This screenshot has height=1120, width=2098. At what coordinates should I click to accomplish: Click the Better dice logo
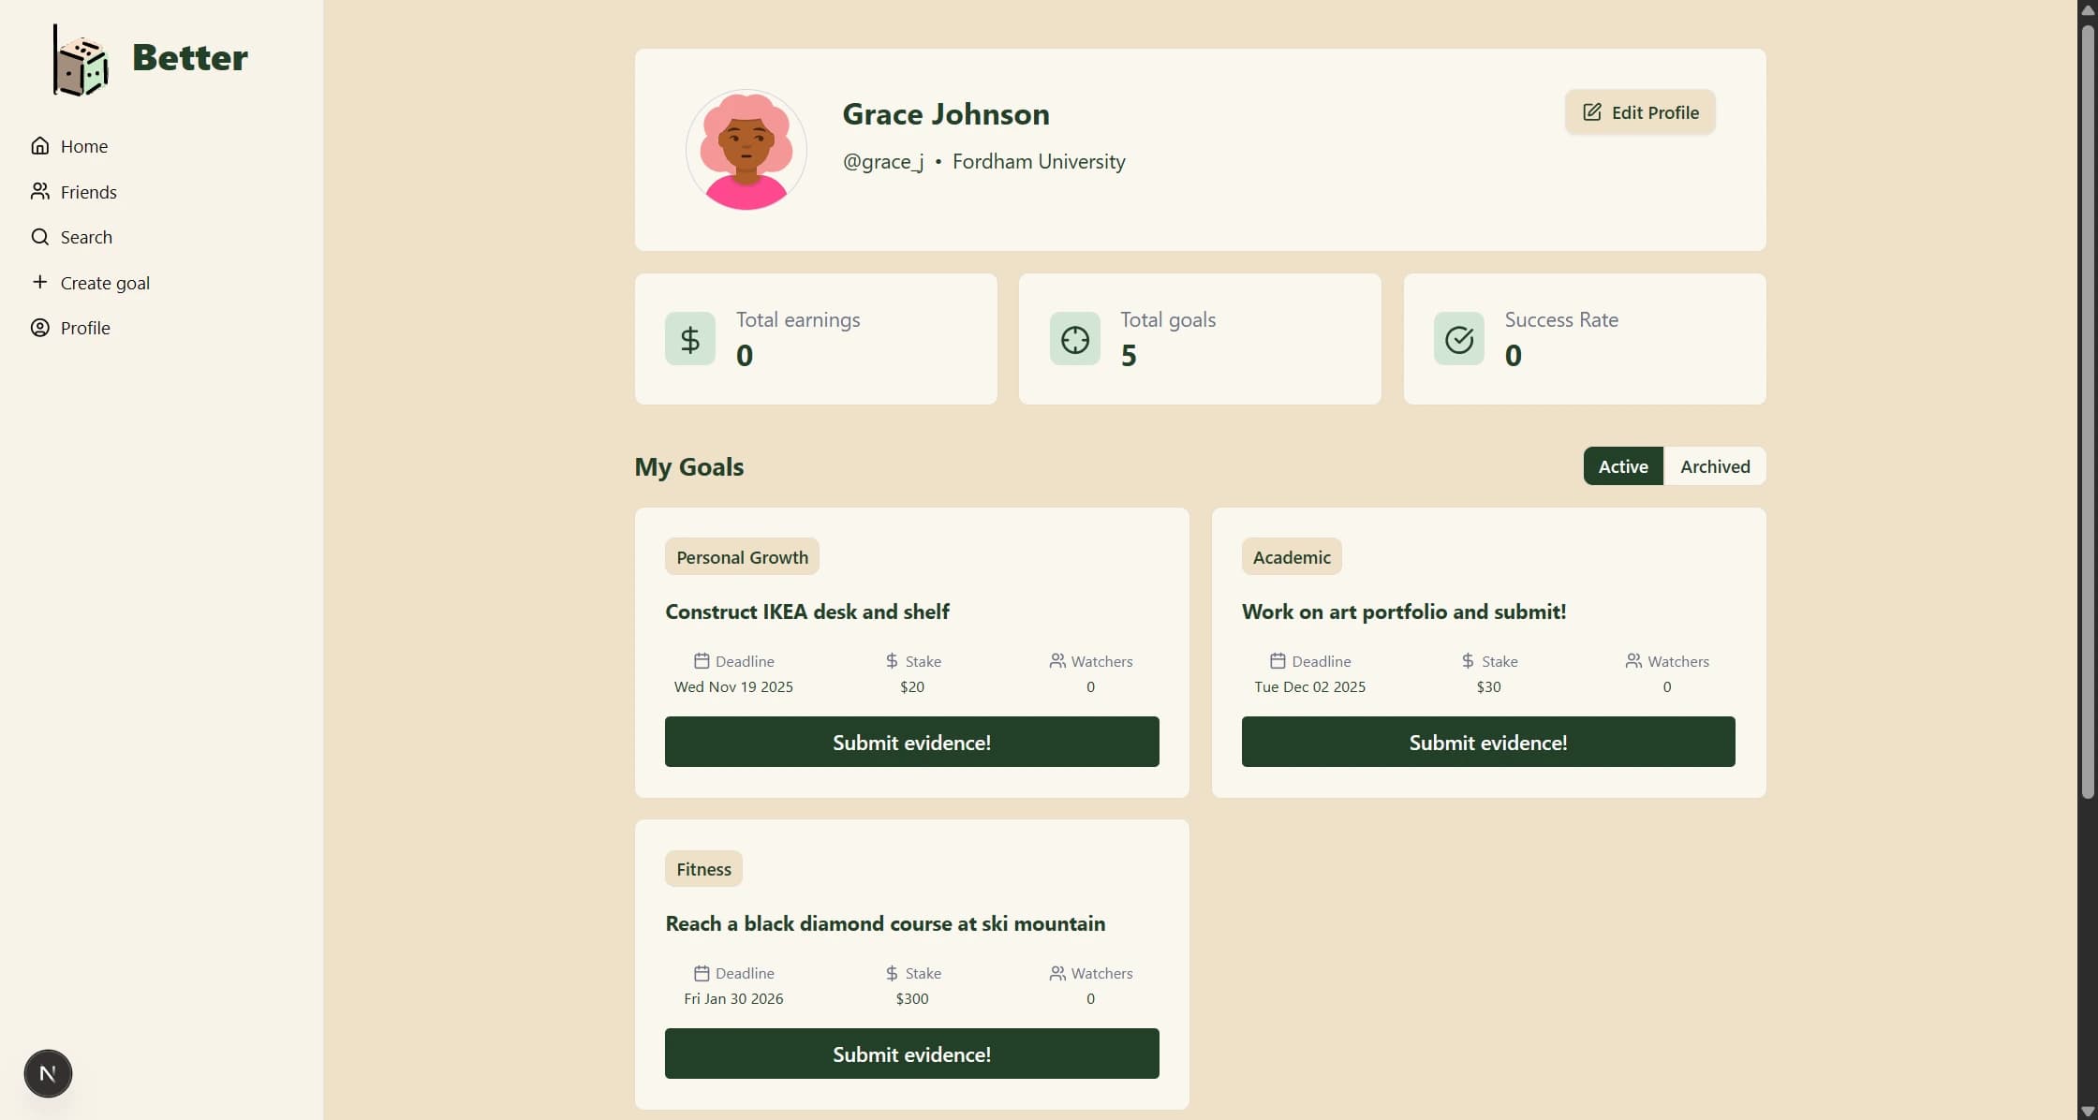(x=79, y=59)
